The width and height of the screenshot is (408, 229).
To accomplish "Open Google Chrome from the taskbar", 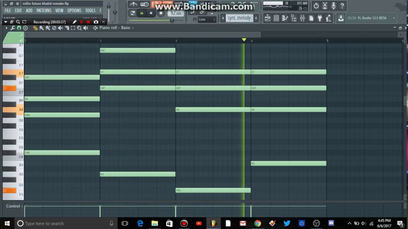I will click(x=258, y=223).
